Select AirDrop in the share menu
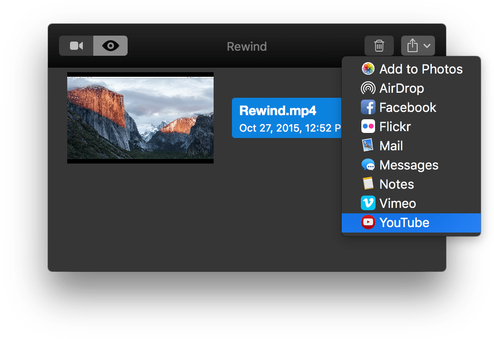This screenshot has height=339, width=494. coord(411,88)
